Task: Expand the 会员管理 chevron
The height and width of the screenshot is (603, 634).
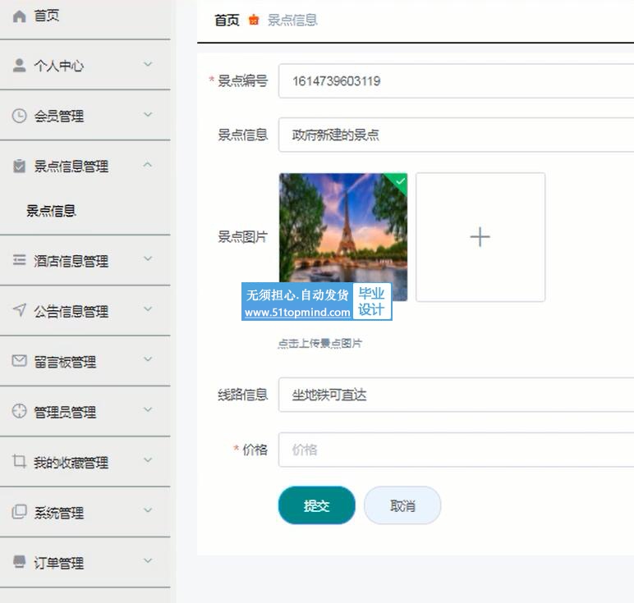Action: (148, 115)
